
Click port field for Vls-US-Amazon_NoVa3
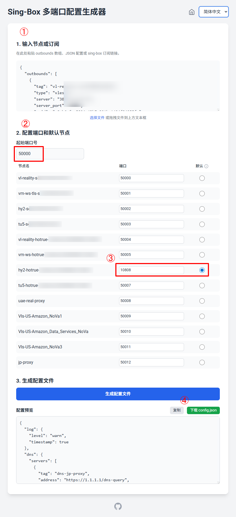(151, 347)
